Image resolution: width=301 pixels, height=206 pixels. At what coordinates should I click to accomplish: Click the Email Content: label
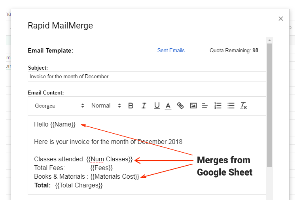click(x=46, y=93)
